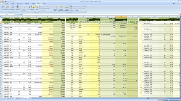Open the Page Layout tab
This screenshot has width=181, height=101.
[x=20, y=4]
